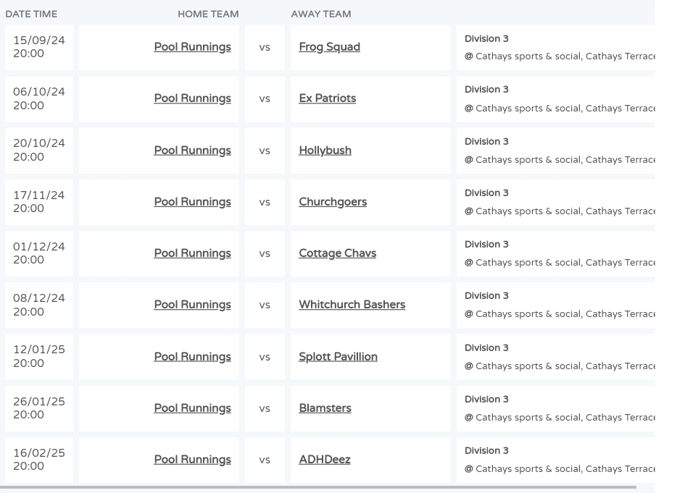This screenshot has height=493, width=677.
Task: Click Pool Runnings in the 17/11/24 fixture
Action: [193, 202]
